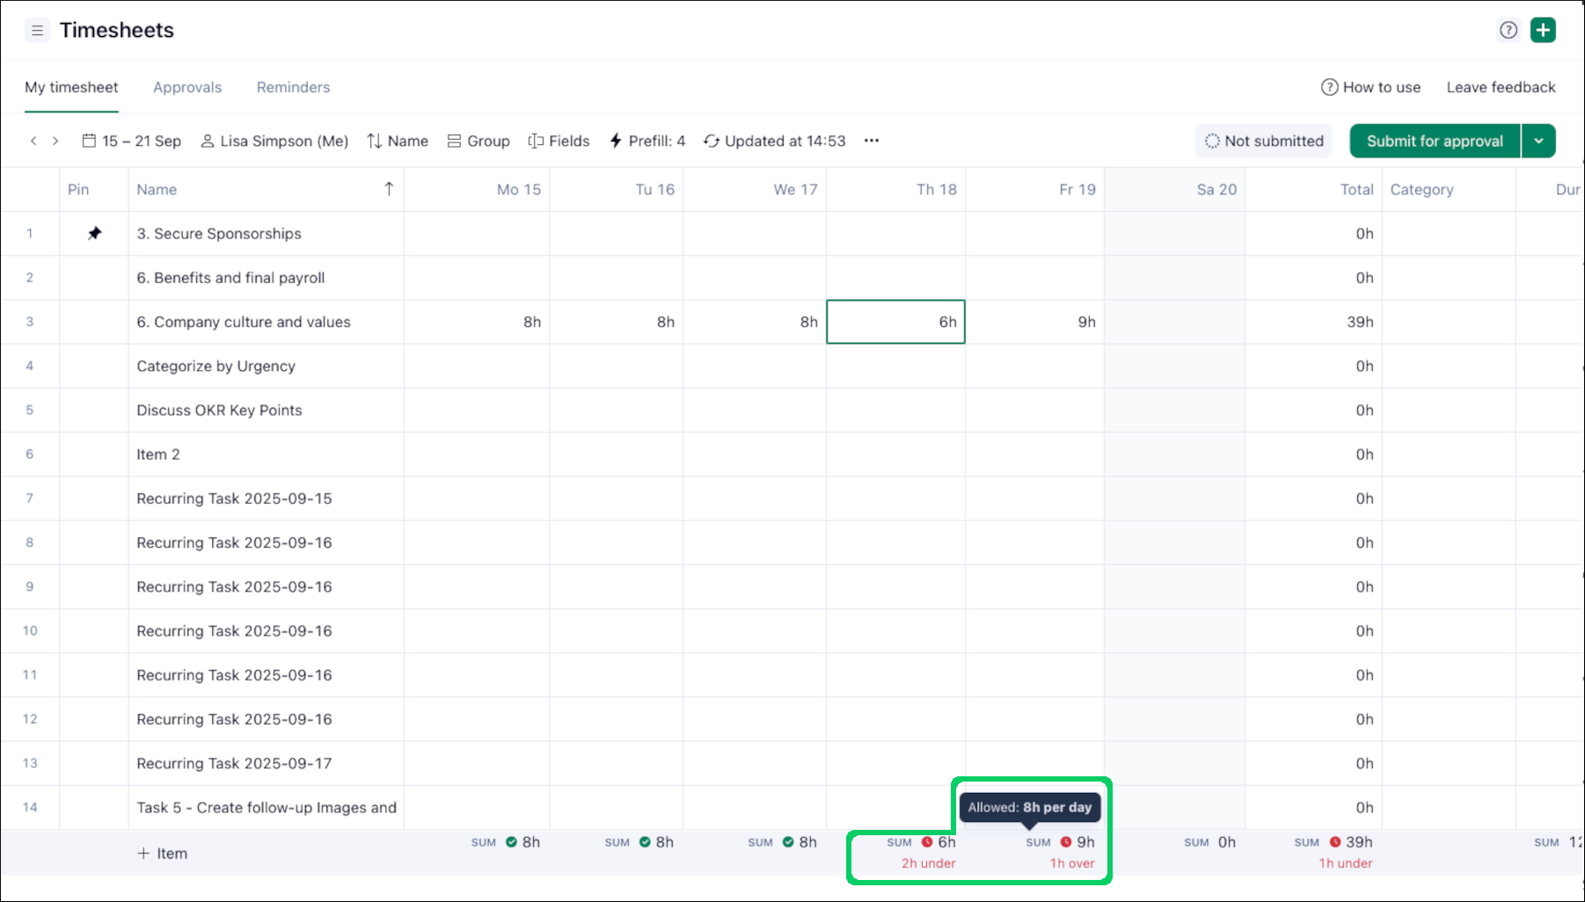Click the green plus add button

[x=1543, y=31]
